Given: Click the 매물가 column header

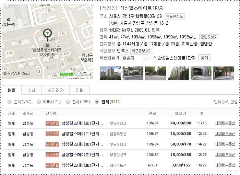Looking at the screenshot, I should (181, 113).
